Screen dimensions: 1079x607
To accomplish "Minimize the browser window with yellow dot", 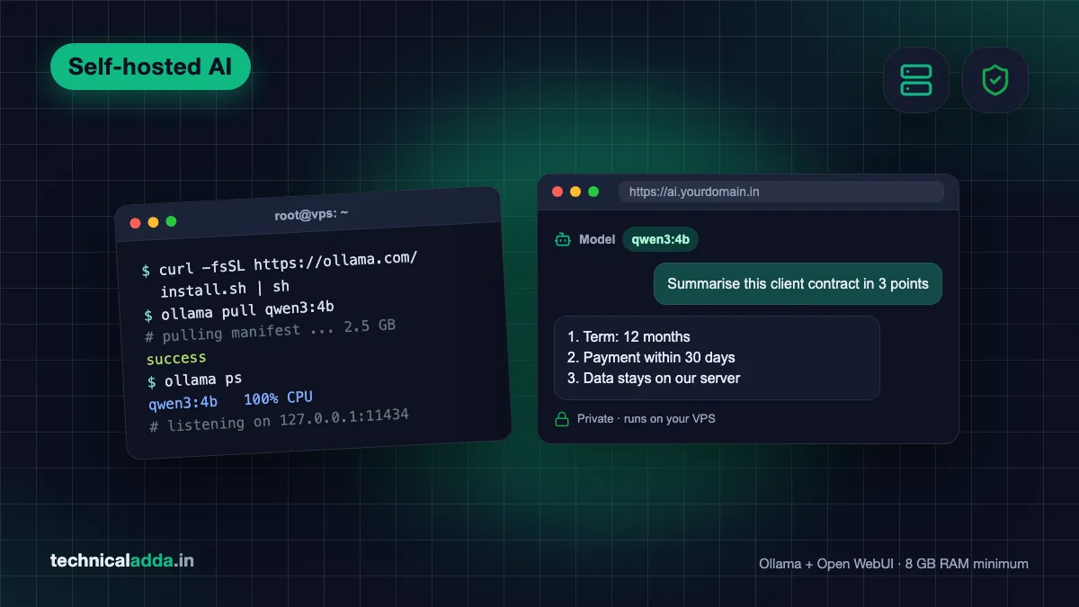I will coord(575,192).
